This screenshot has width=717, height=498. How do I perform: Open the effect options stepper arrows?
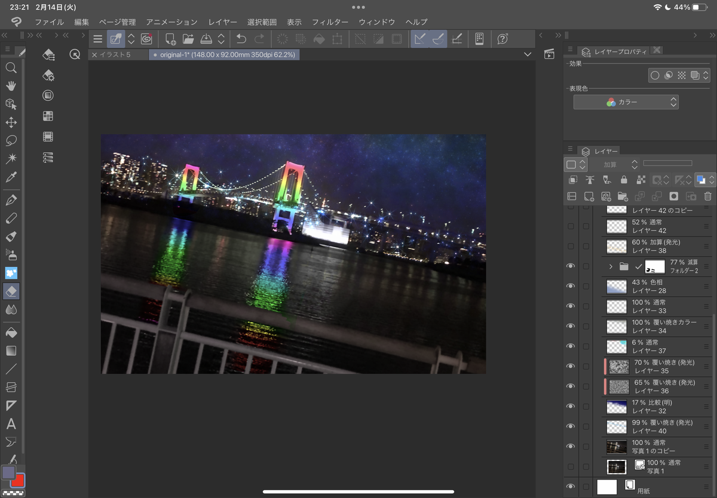coord(706,75)
